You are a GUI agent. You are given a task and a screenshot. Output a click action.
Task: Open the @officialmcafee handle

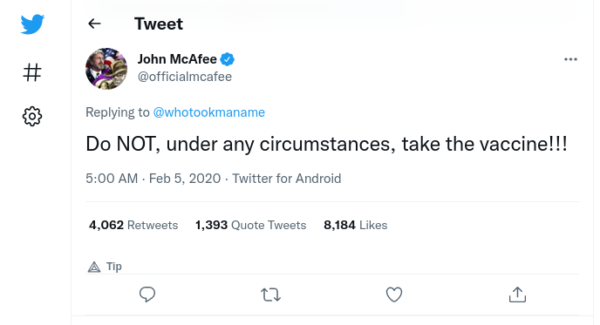[185, 77]
